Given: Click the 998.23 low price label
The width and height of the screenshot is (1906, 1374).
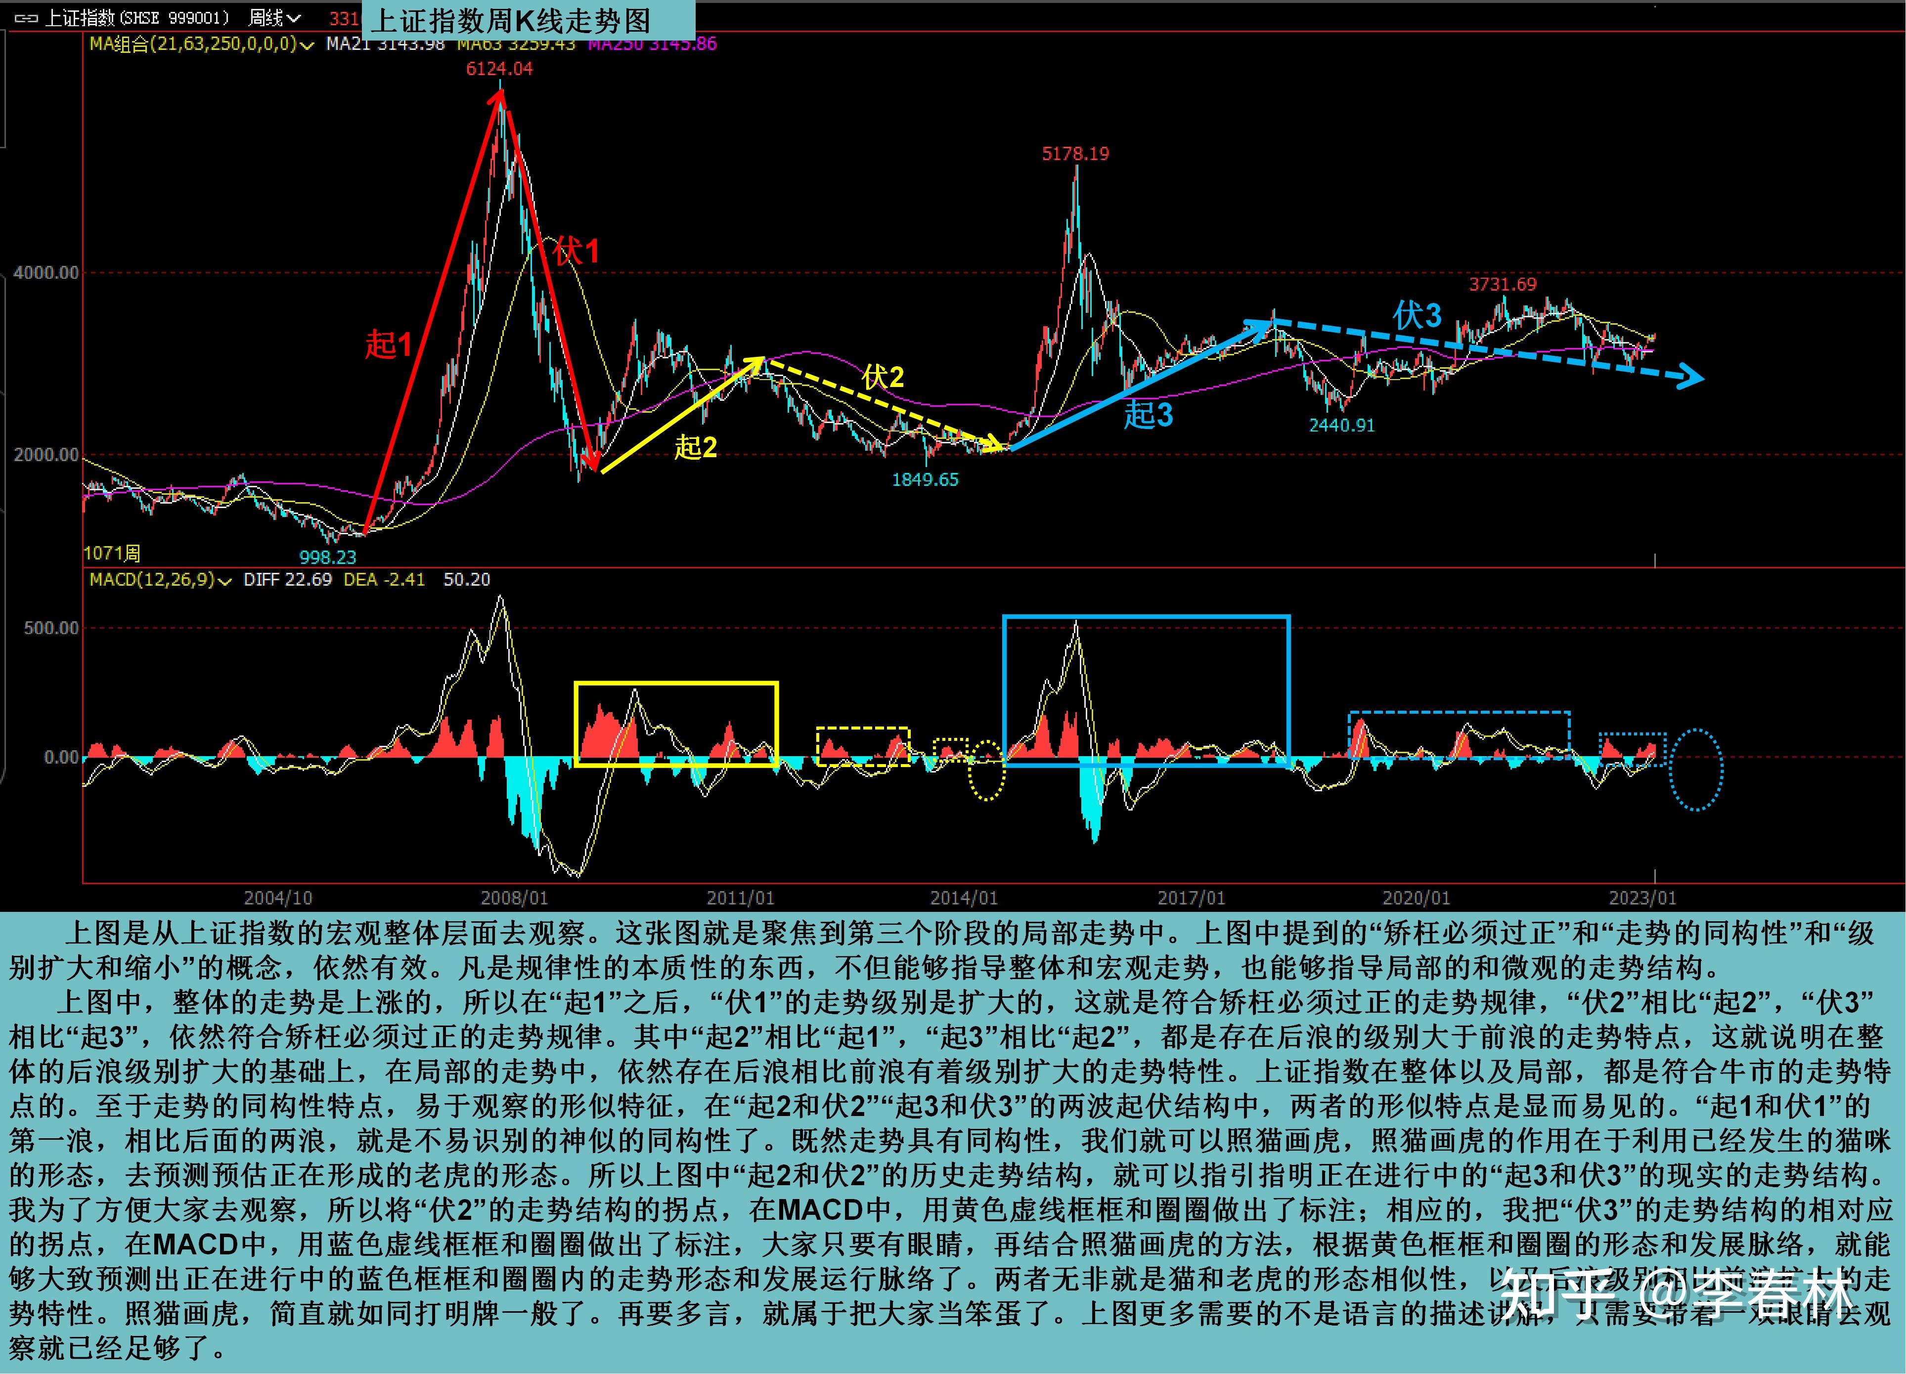Looking at the screenshot, I should [328, 557].
